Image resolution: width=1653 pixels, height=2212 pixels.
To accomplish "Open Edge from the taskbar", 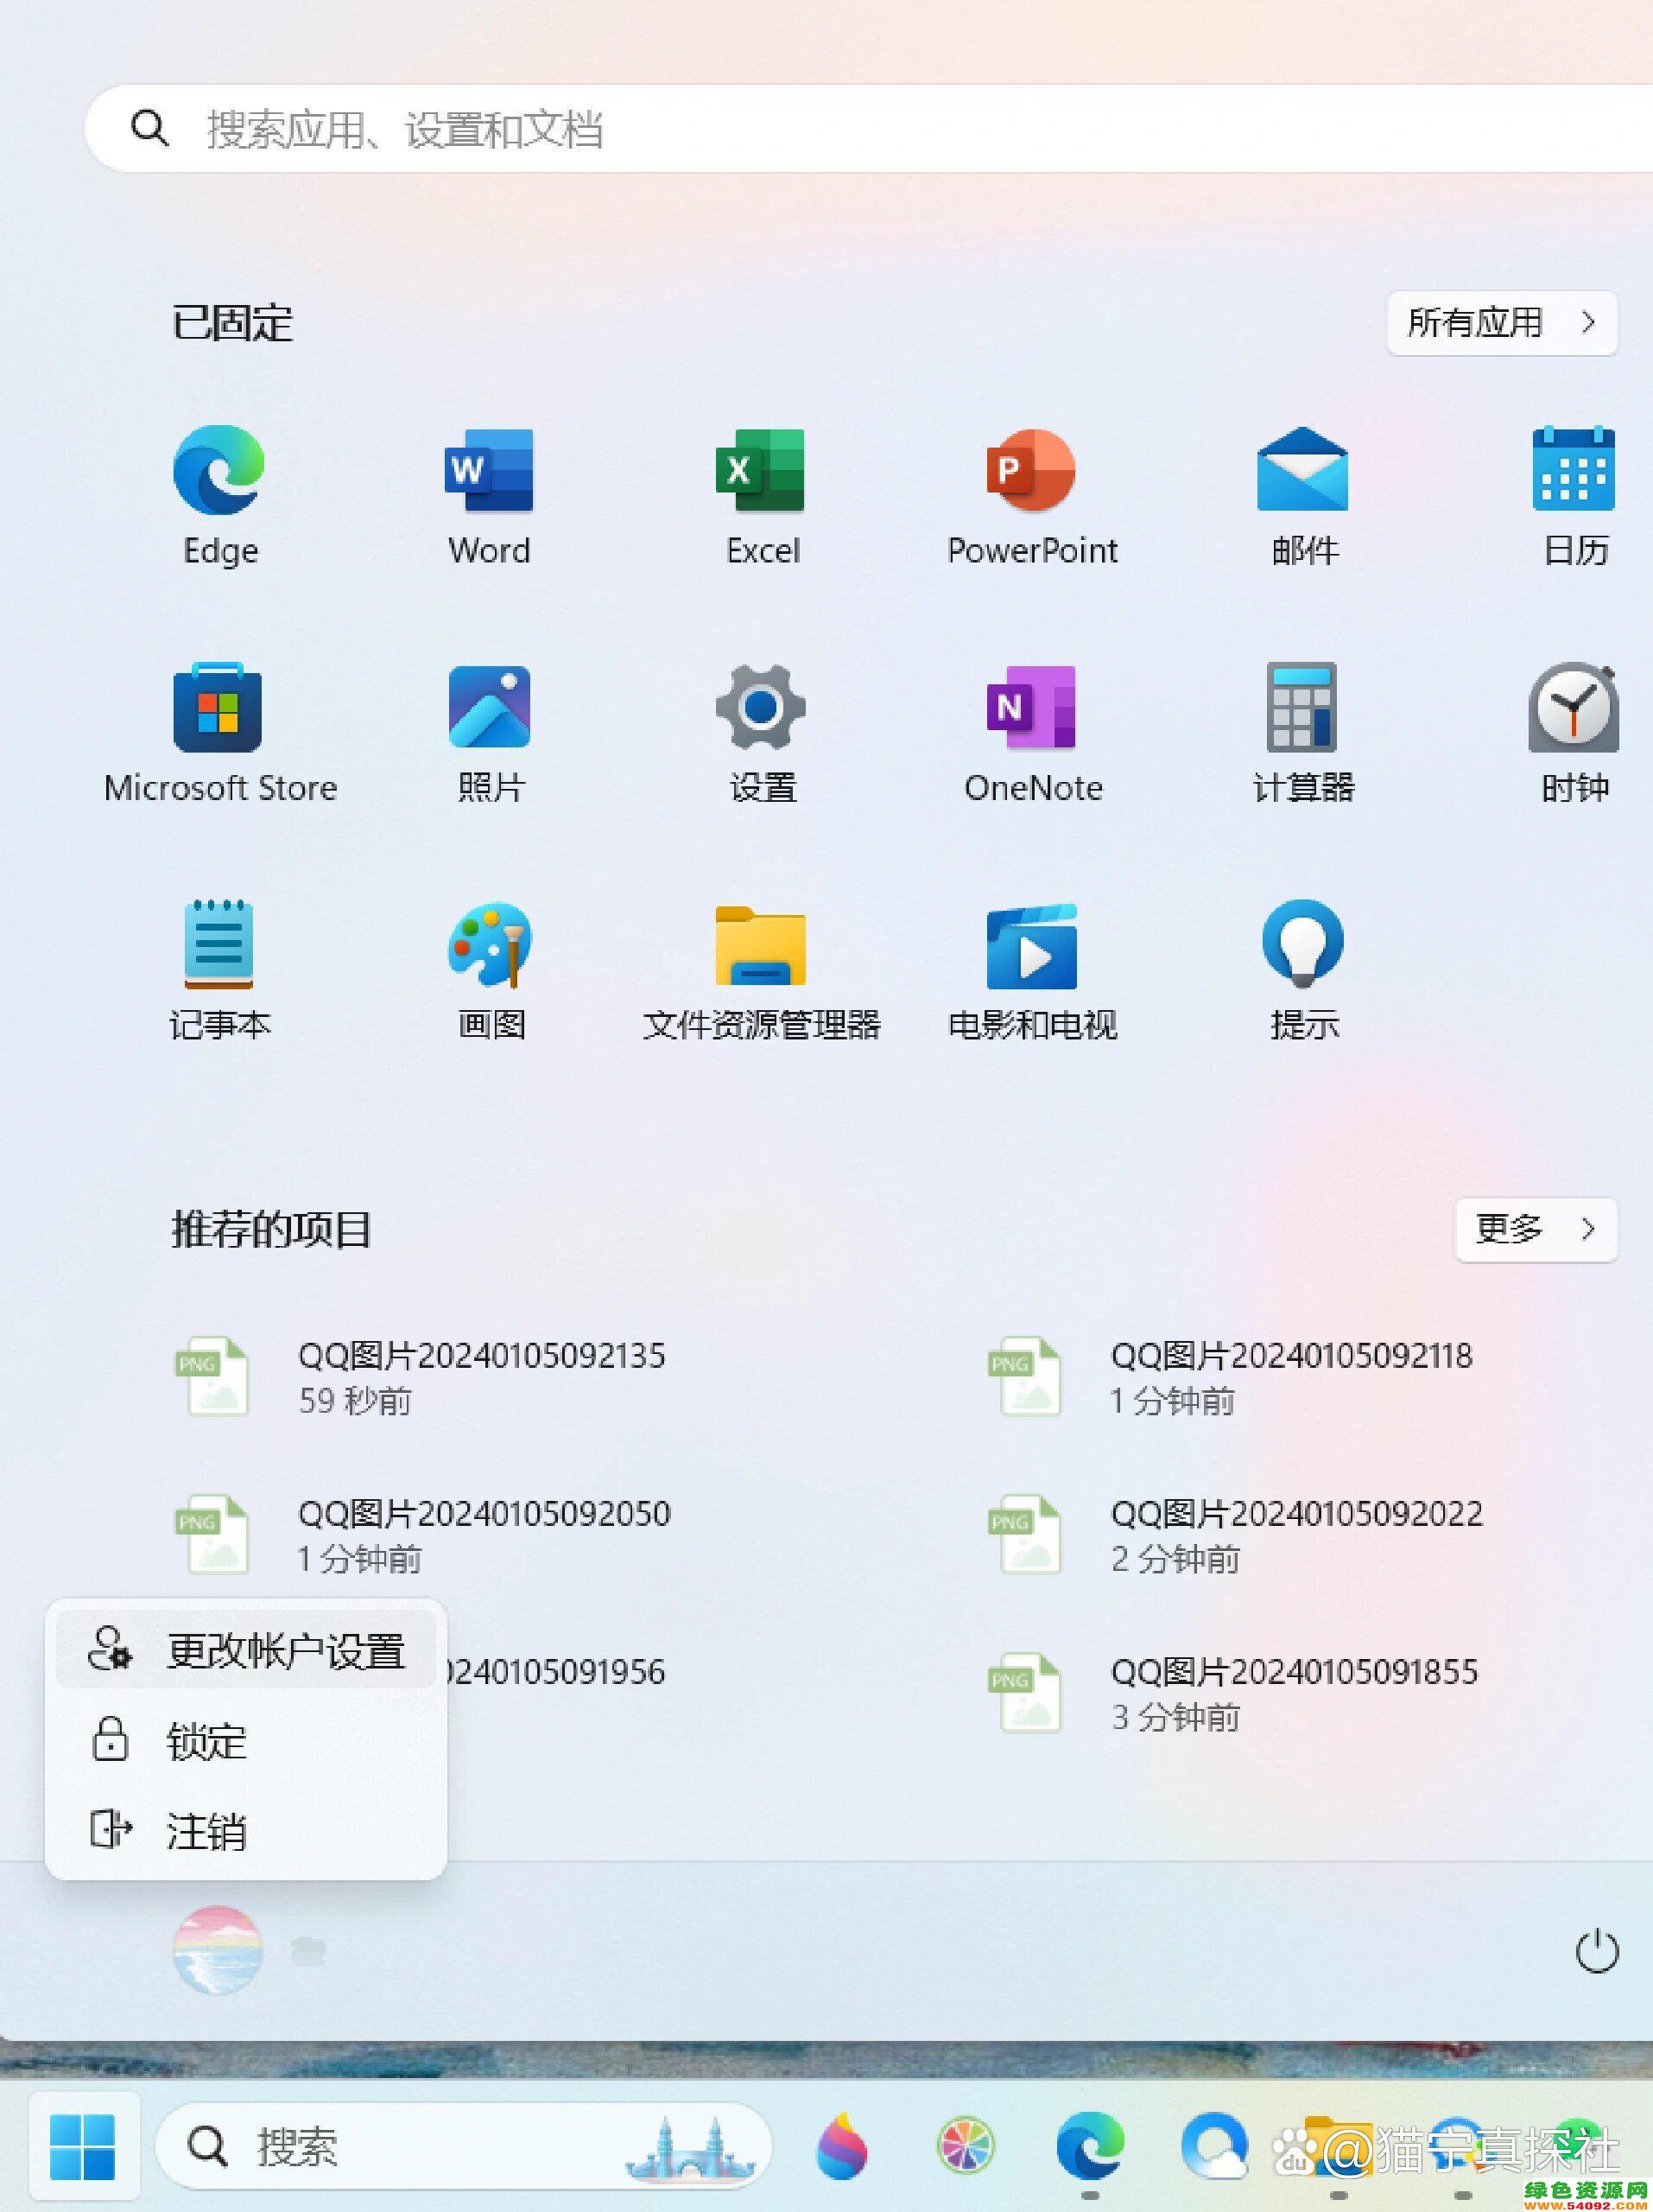I will pos(1089,2146).
